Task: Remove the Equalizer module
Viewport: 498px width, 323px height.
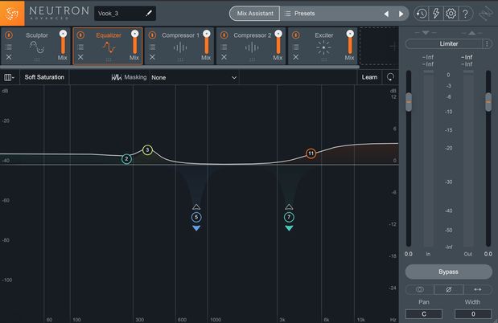Action: 80,57
